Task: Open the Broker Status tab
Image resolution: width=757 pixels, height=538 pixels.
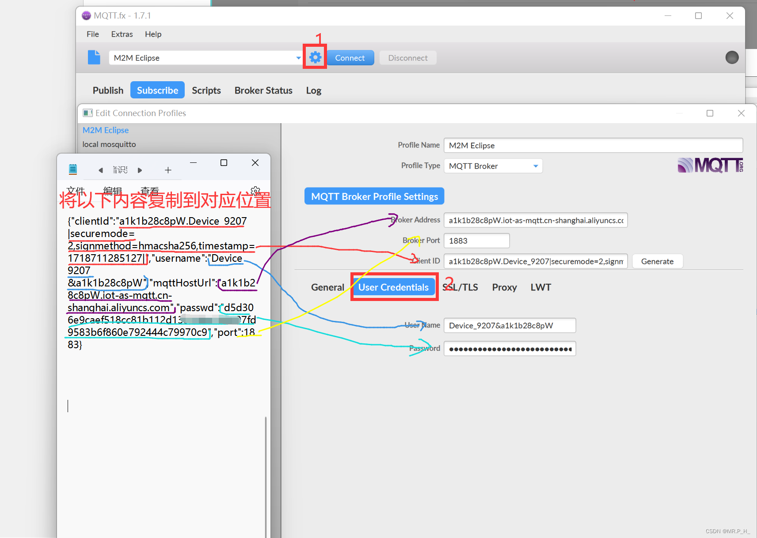Action: 263,90
